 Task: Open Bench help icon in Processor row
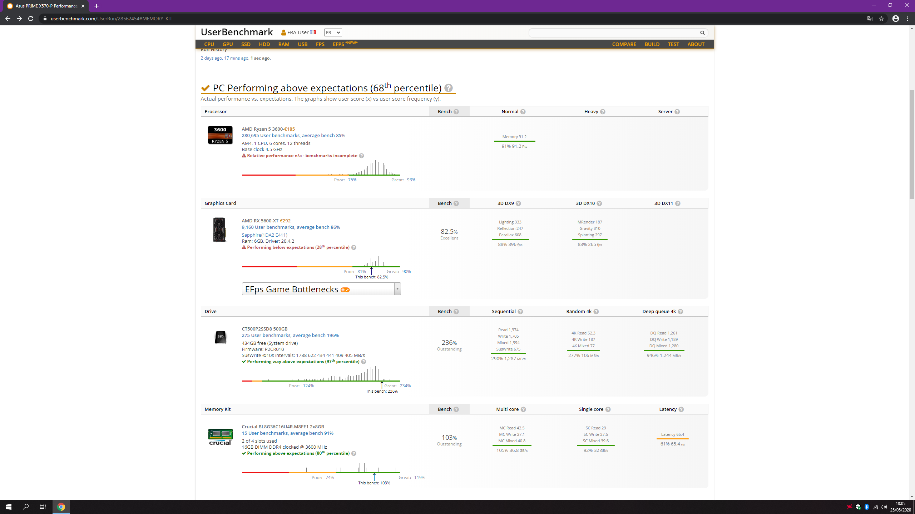pyautogui.click(x=456, y=112)
